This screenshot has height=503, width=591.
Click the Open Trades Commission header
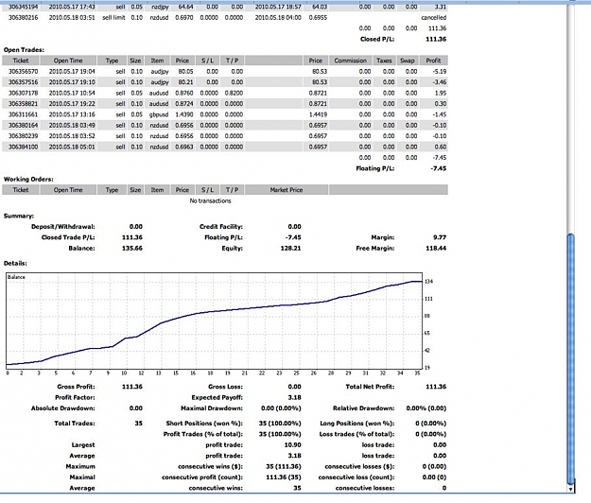(350, 61)
